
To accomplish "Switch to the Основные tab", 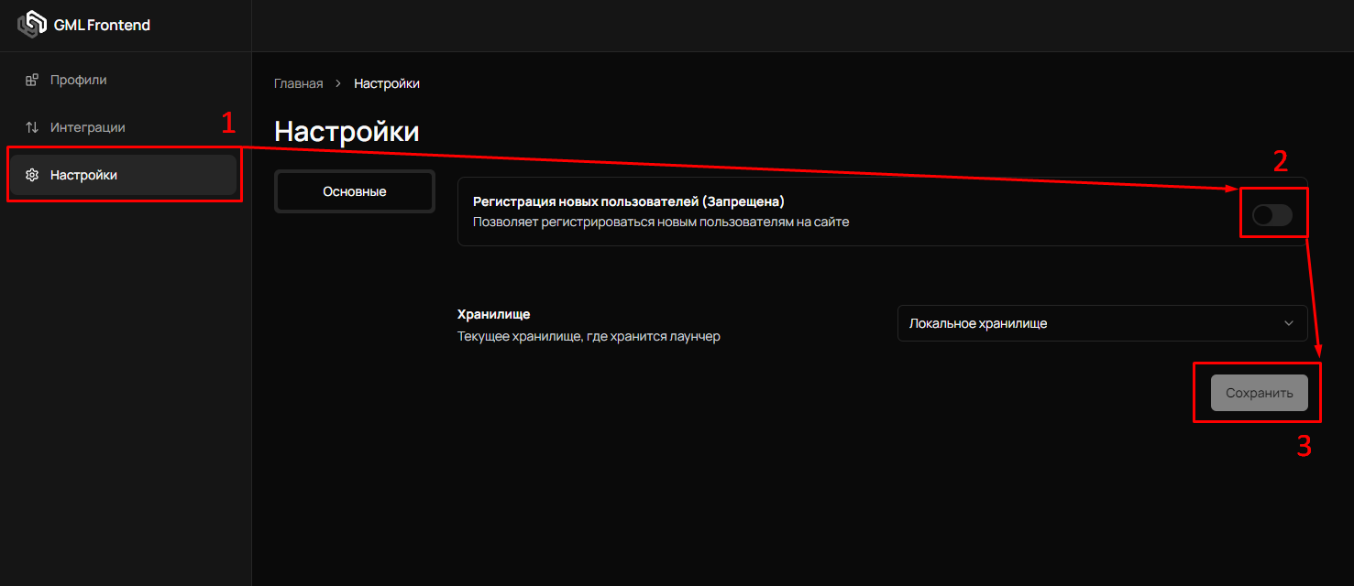I will 354,190.
